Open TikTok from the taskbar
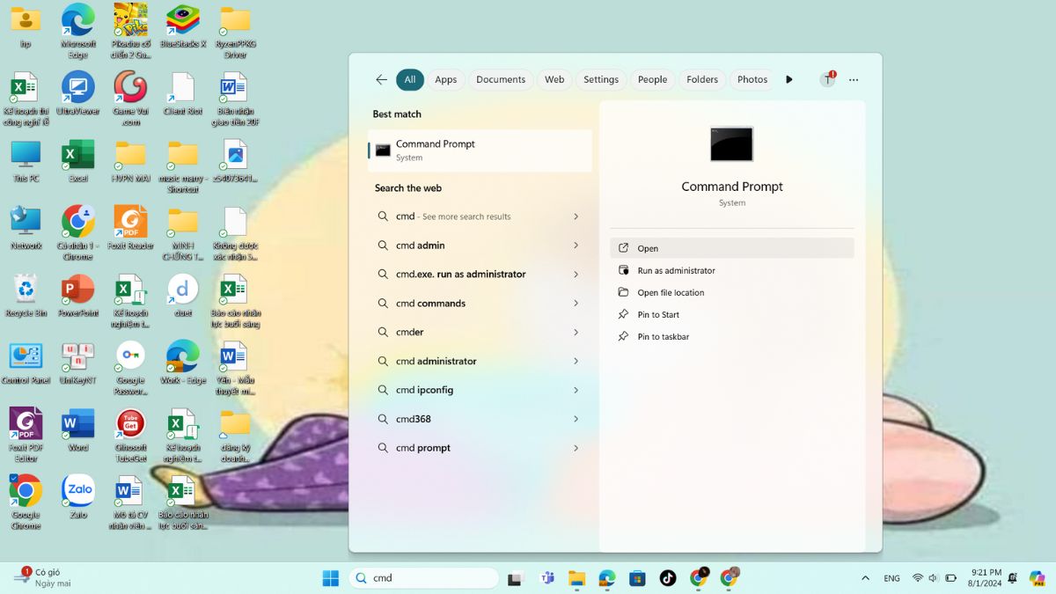Screen dimensions: 1056x594 click(667, 578)
